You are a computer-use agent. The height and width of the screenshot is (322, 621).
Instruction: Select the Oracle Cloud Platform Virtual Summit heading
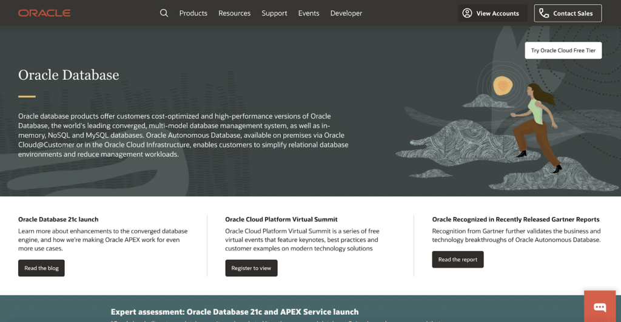pyautogui.click(x=281, y=219)
